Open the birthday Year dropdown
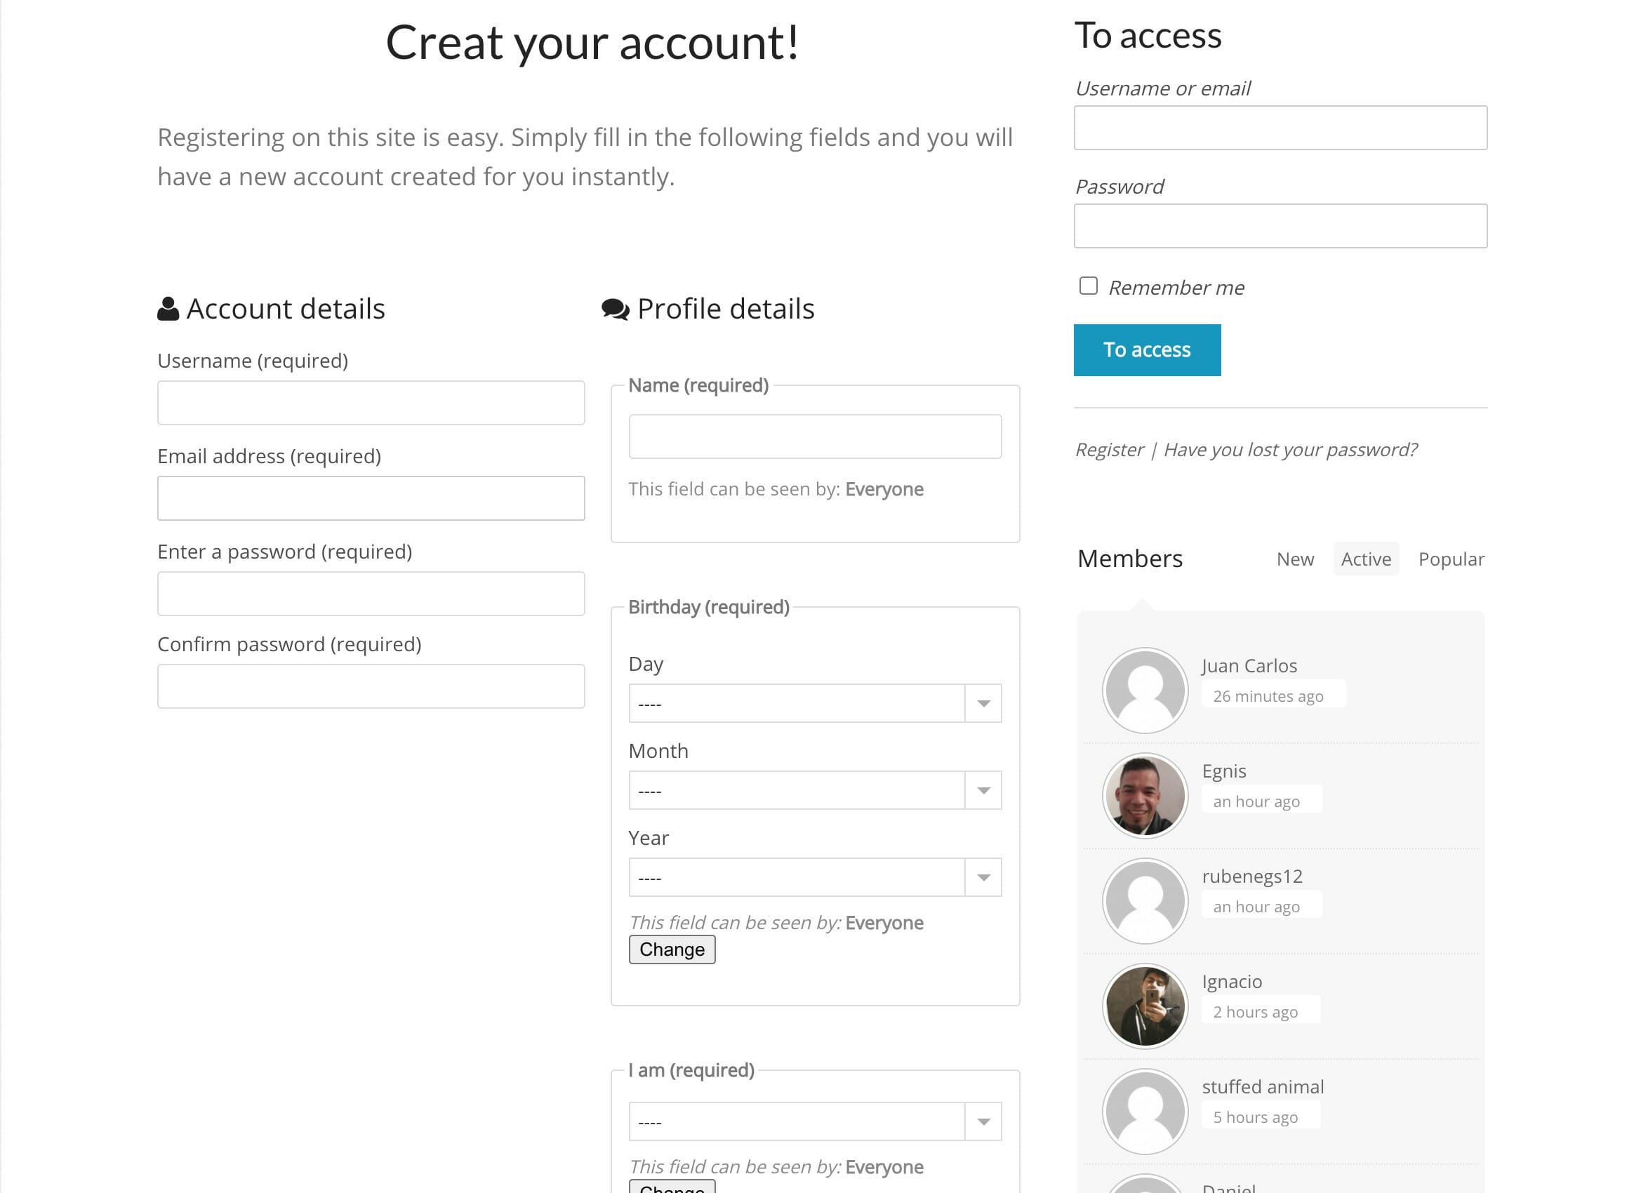The width and height of the screenshot is (1641, 1193). pos(815,877)
